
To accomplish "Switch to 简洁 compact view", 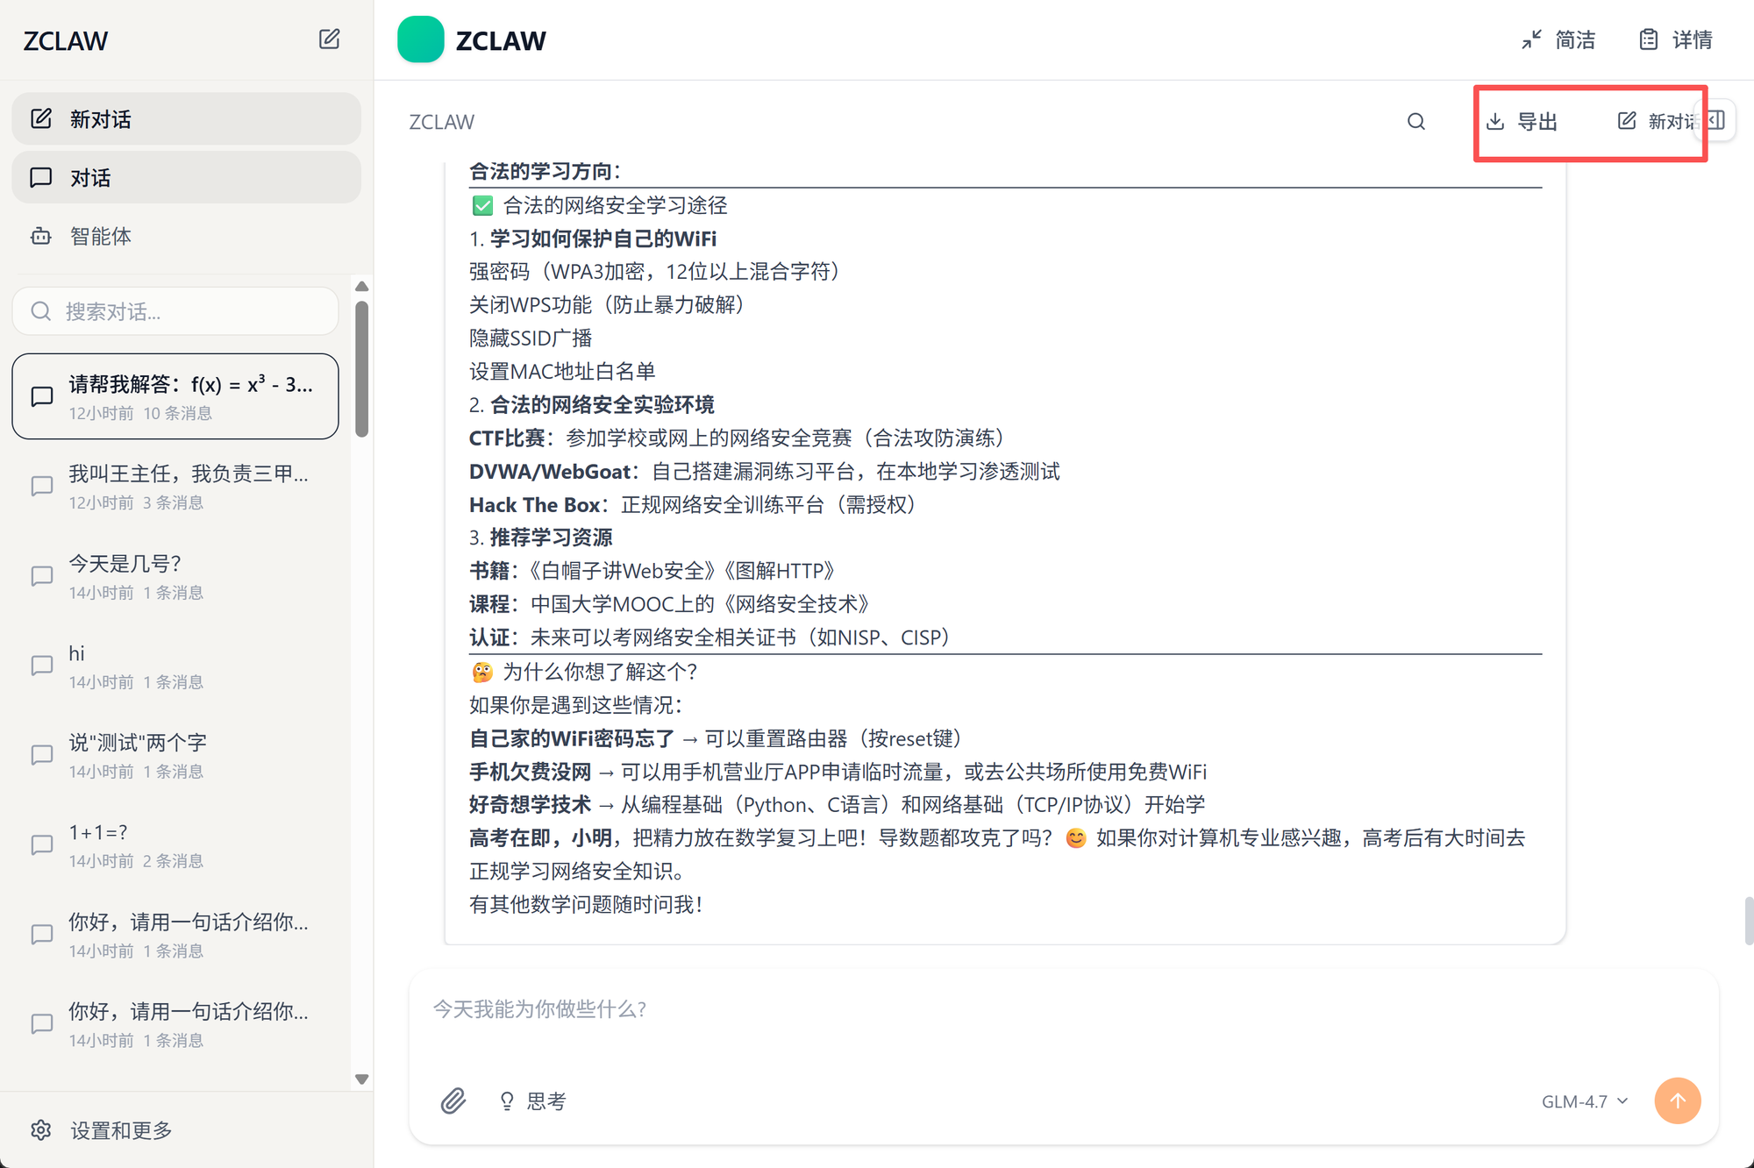I will click(x=1558, y=40).
